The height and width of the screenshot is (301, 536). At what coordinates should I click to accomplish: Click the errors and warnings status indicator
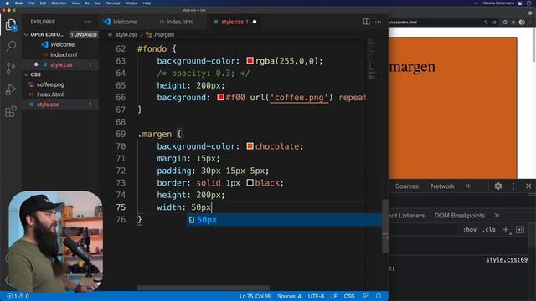pyautogui.click(x=18, y=296)
